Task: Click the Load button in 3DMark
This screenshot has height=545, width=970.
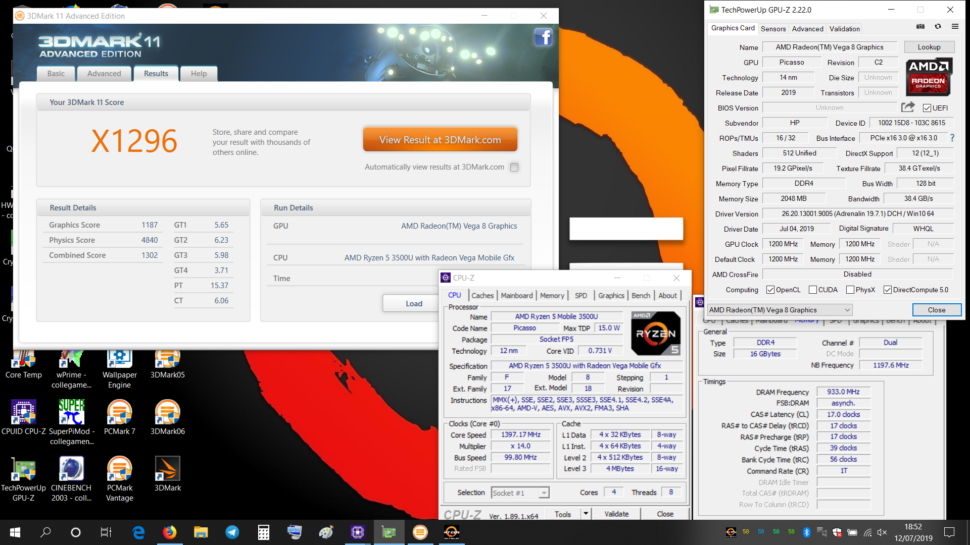Action: [414, 303]
